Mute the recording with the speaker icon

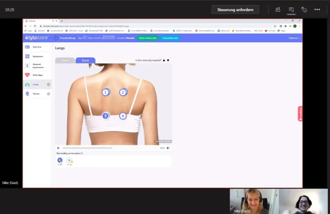[168, 148]
